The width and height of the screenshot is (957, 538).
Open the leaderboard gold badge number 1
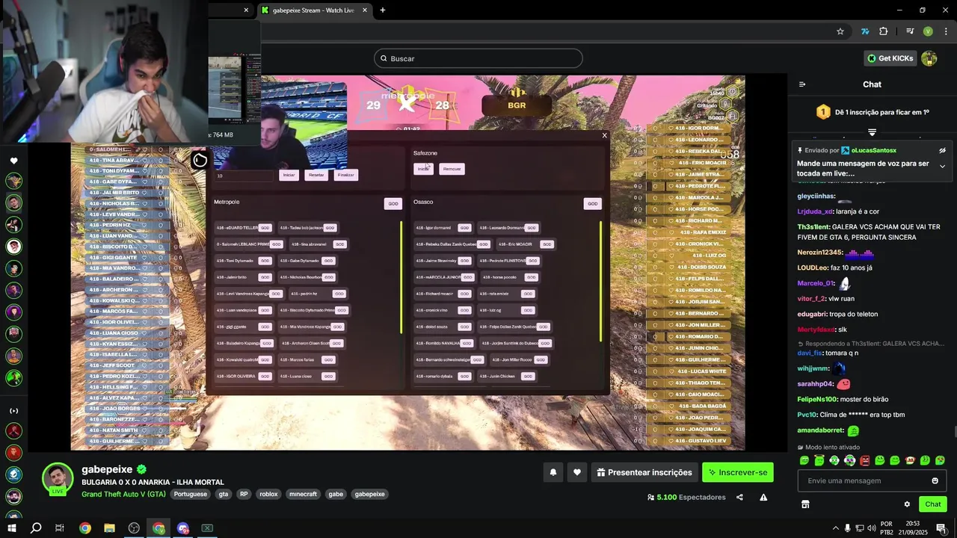point(823,112)
